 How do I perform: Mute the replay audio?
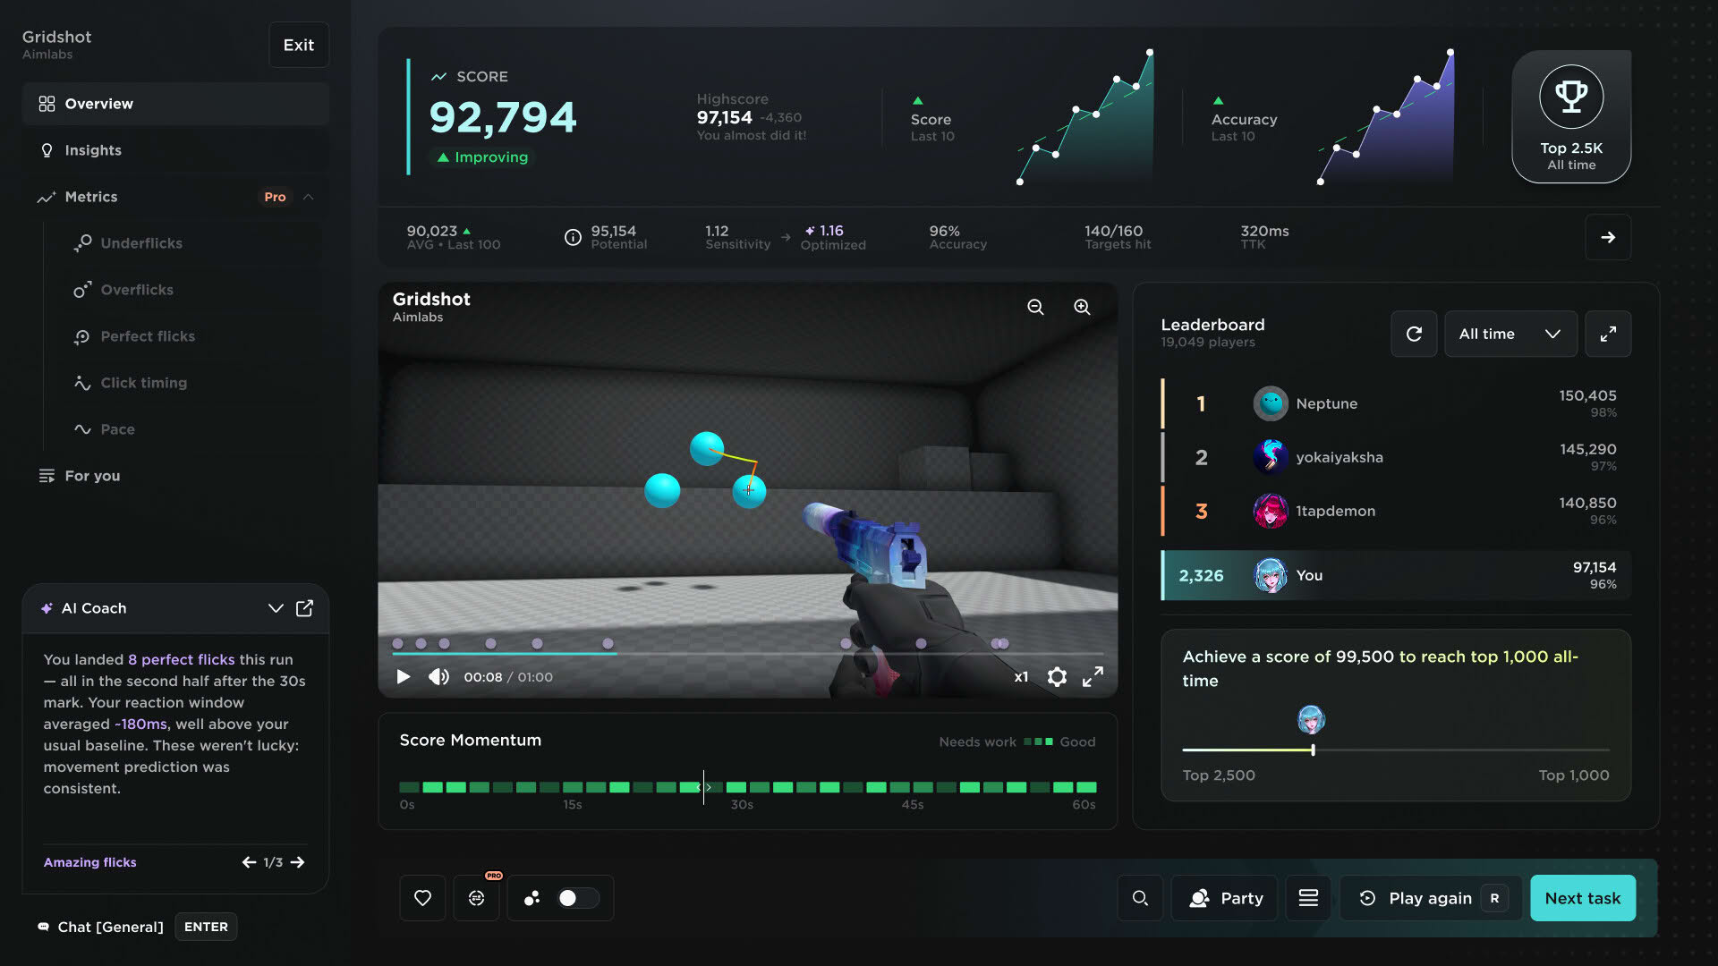click(438, 677)
